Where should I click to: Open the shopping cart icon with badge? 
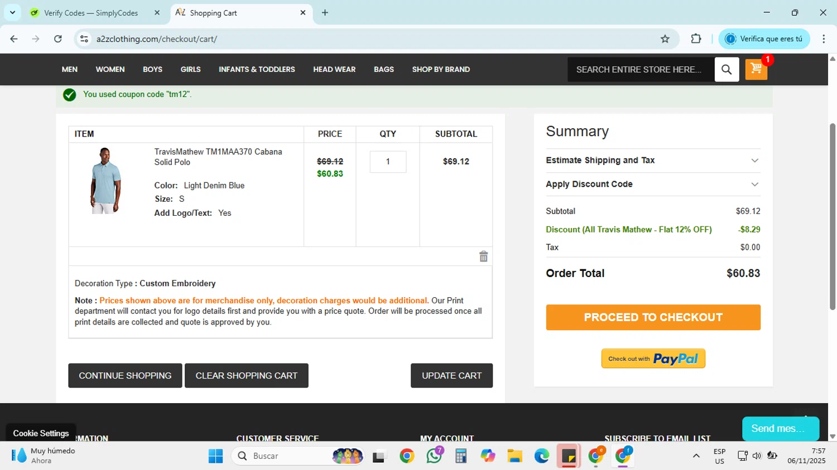click(756, 69)
